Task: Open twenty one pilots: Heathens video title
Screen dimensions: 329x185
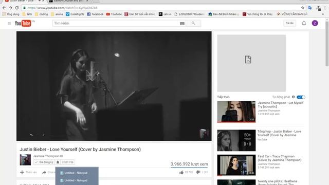Action: click(x=278, y=182)
